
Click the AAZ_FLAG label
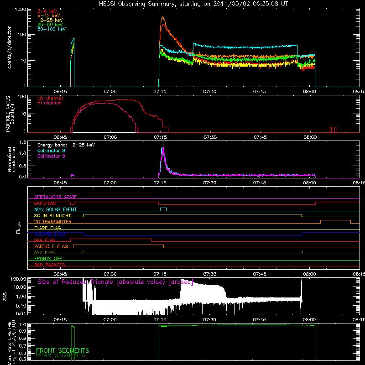(45, 252)
